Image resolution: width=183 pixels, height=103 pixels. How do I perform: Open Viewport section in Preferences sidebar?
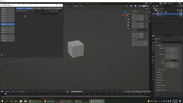[x=8, y=14]
